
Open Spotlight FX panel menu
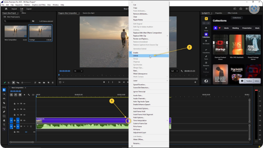[211, 13]
